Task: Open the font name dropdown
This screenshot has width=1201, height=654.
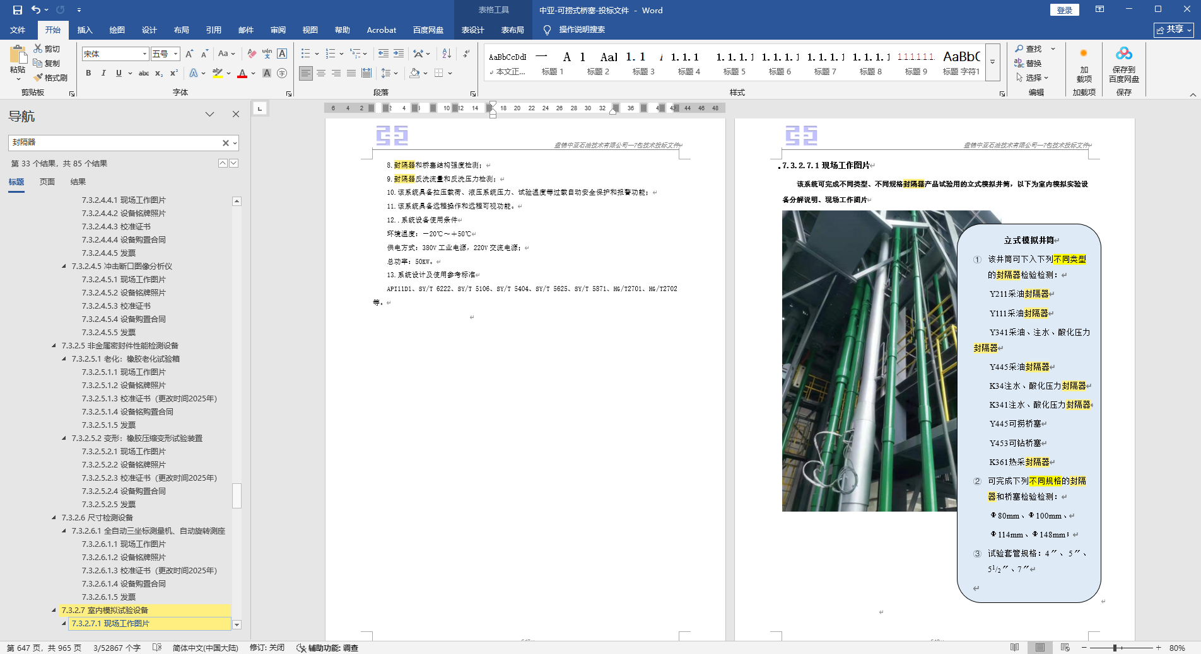Action: click(x=144, y=54)
